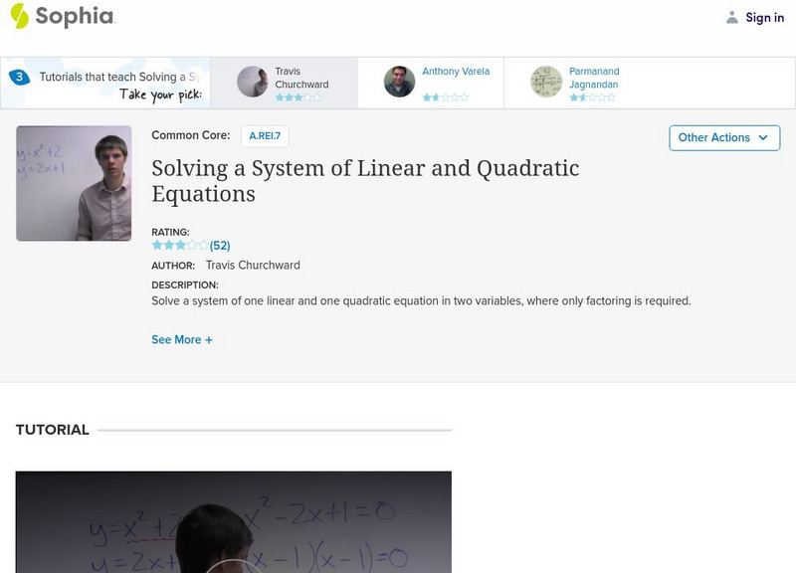Click the tutorial video player
The height and width of the screenshot is (573, 796).
pos(233,521)
